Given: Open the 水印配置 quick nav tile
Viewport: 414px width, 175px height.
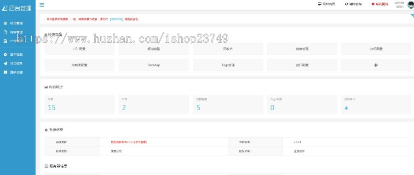Looking at the screenshot, I should coord(376,49).
